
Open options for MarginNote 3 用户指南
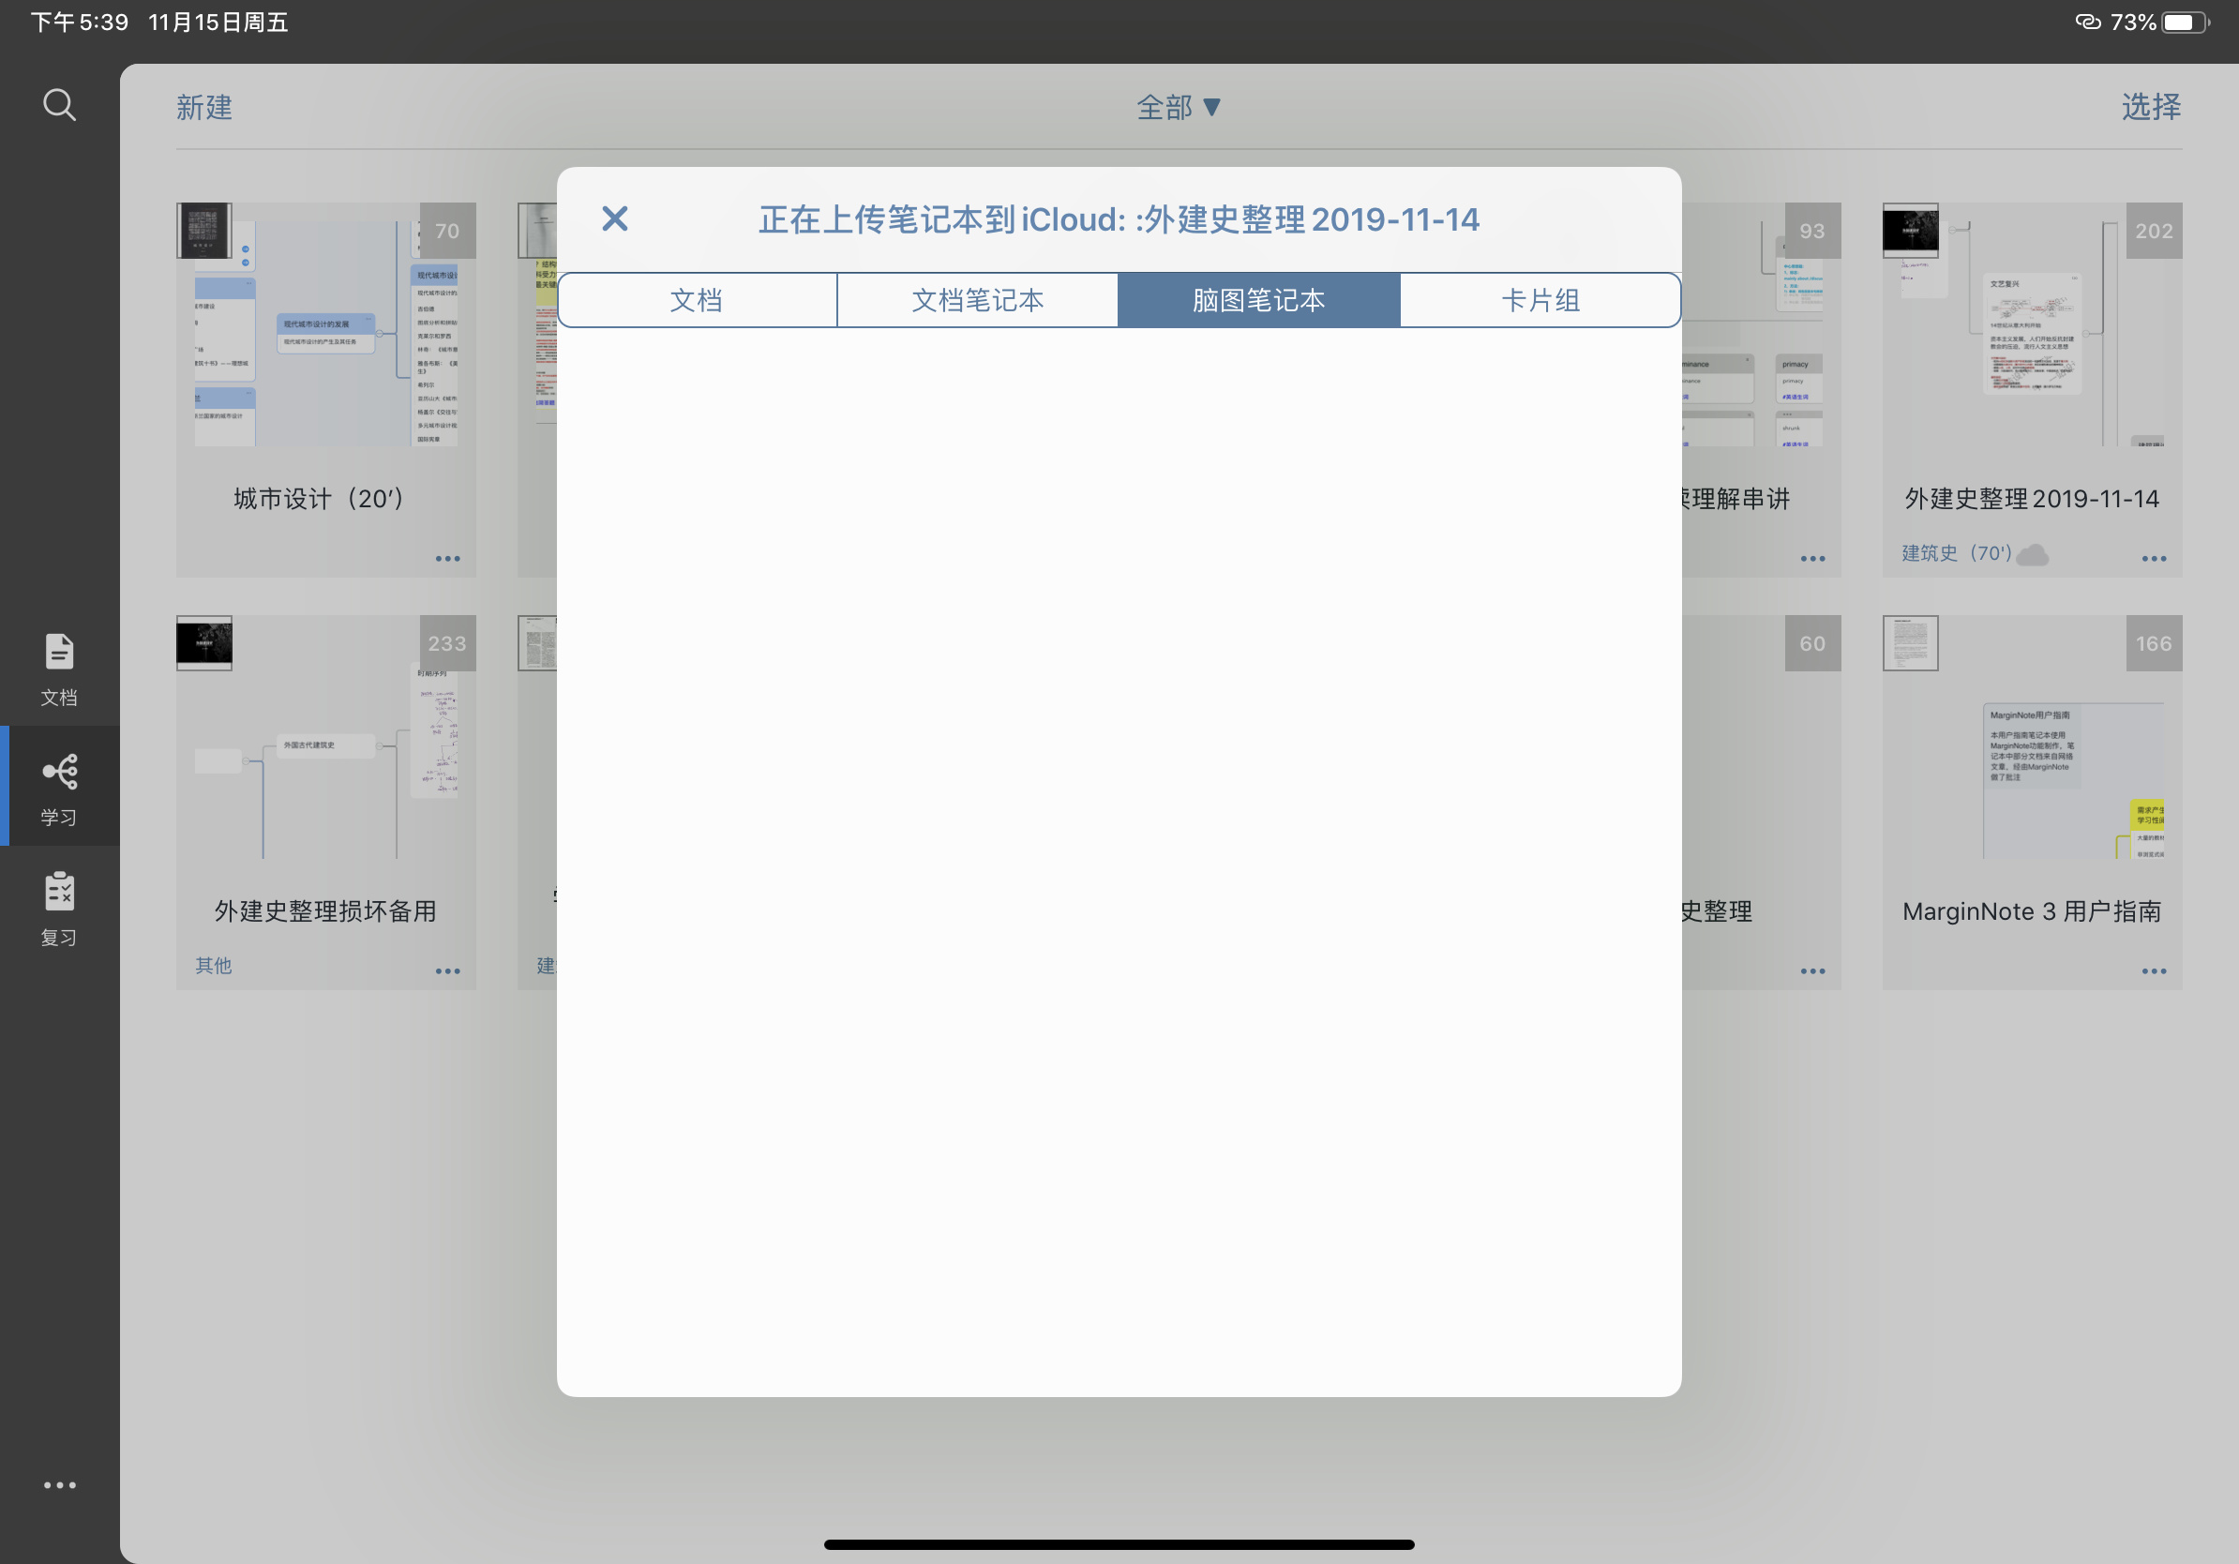(2155, 971)
